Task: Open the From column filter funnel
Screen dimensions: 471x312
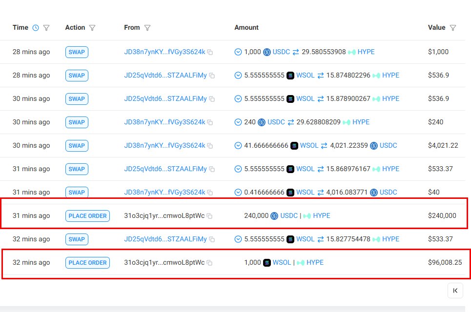Action: click(147, 27)
